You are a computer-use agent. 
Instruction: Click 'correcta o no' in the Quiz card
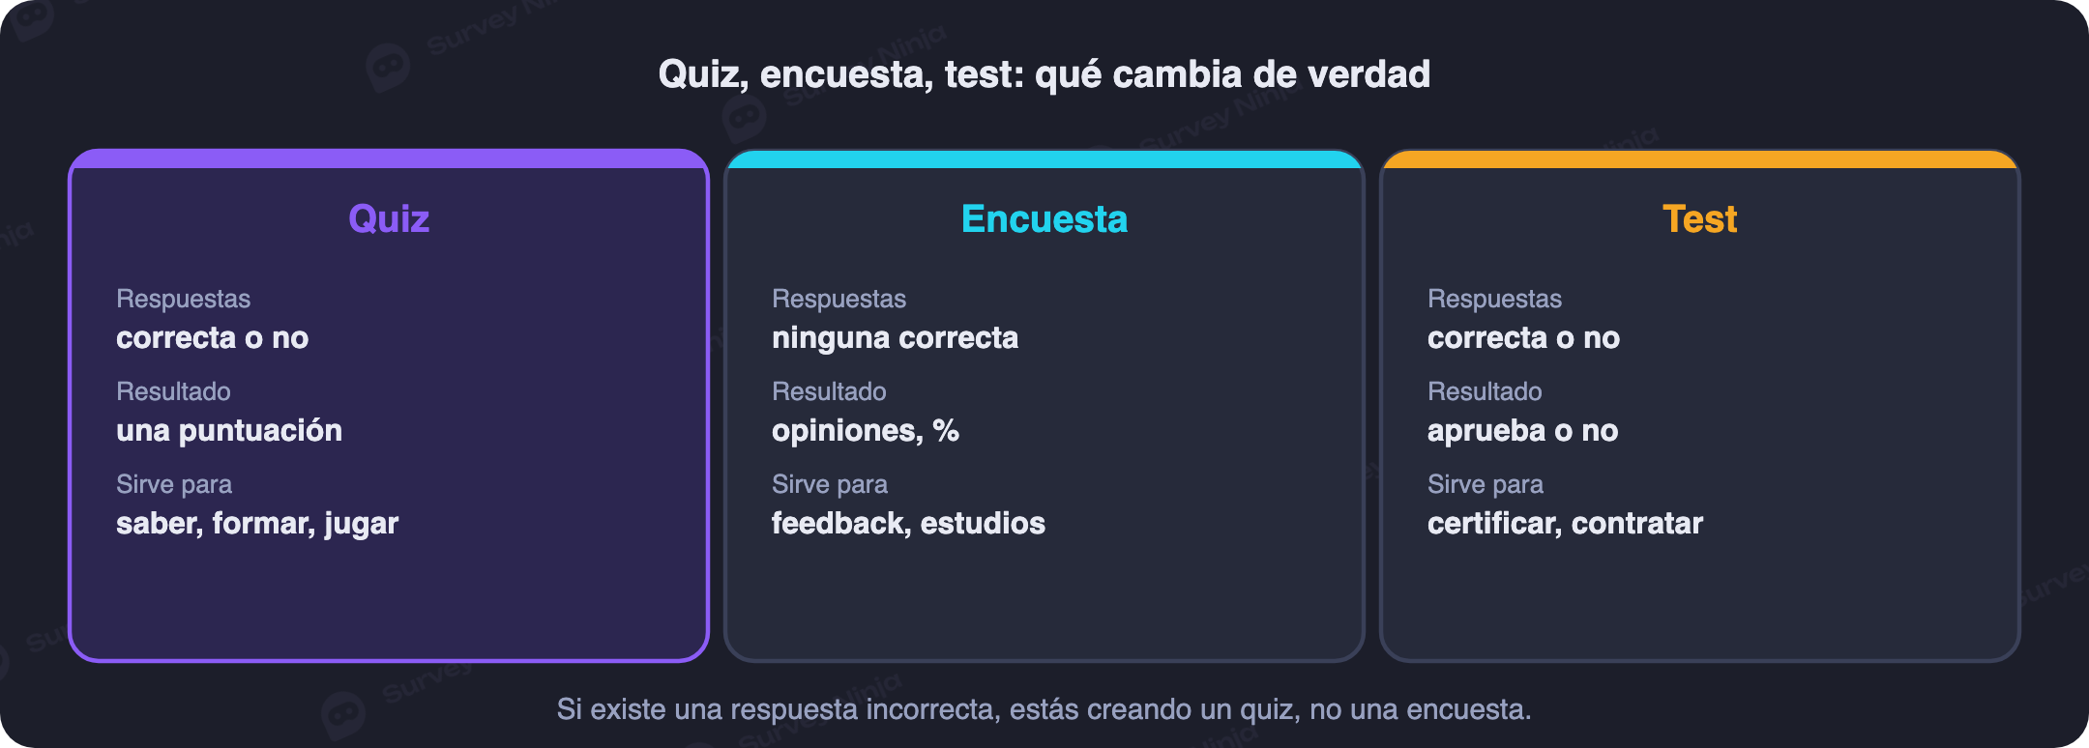(212, 338)
